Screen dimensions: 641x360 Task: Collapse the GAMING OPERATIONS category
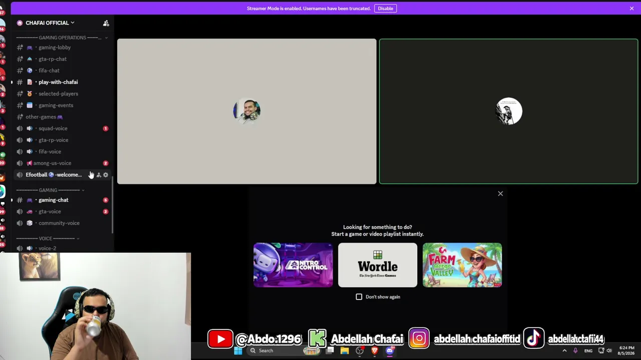click(x=62, y=37)
